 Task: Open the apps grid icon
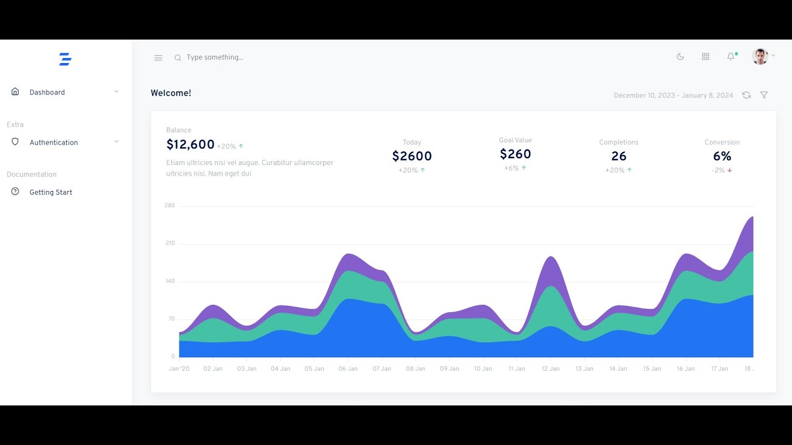[705, 57]
